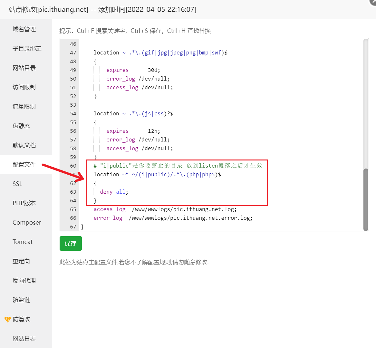Click the dialog title 站点修改[pic.ithuang.net]
Image resolution: width=376 pixels, height=348 pixels.
click(x=48, y=10)
